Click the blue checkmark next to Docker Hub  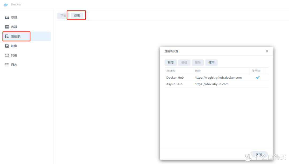257,77
